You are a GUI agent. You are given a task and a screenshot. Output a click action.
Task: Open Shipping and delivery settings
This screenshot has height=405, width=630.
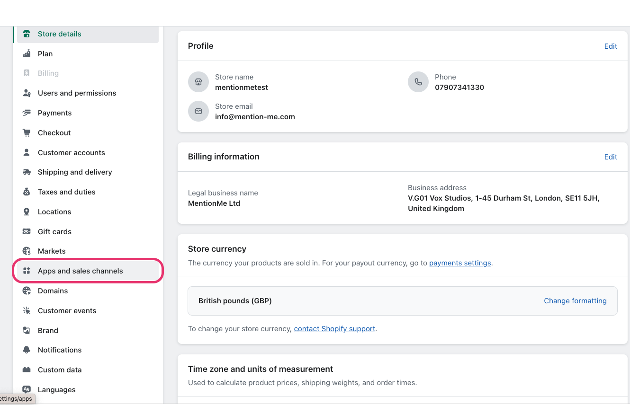(88, 172)
